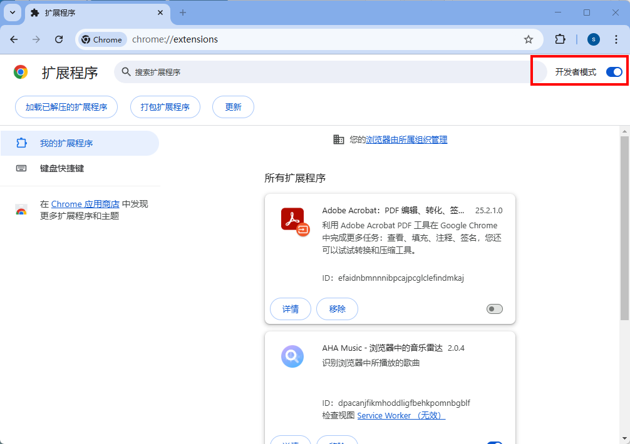Click the forward navigation arrow
The image size is (630, 444).
[36, 39]
